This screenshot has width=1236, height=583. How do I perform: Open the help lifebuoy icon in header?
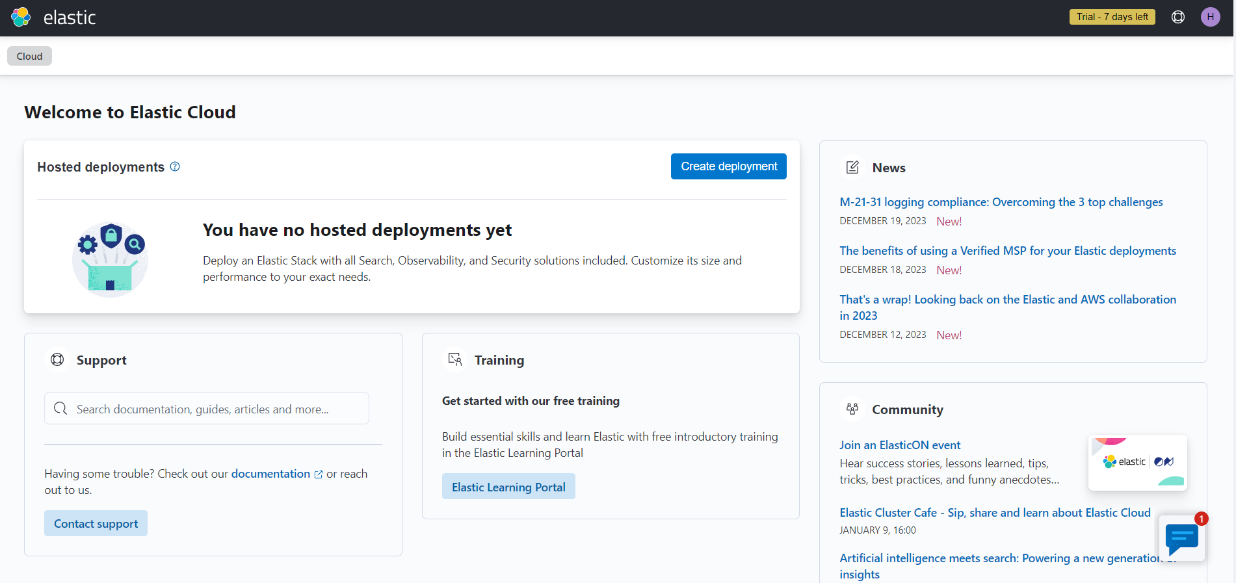pos(1177,17)
